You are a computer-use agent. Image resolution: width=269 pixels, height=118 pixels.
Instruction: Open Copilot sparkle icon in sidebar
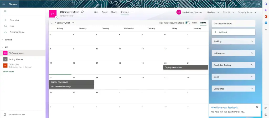(x=266, y=10)
